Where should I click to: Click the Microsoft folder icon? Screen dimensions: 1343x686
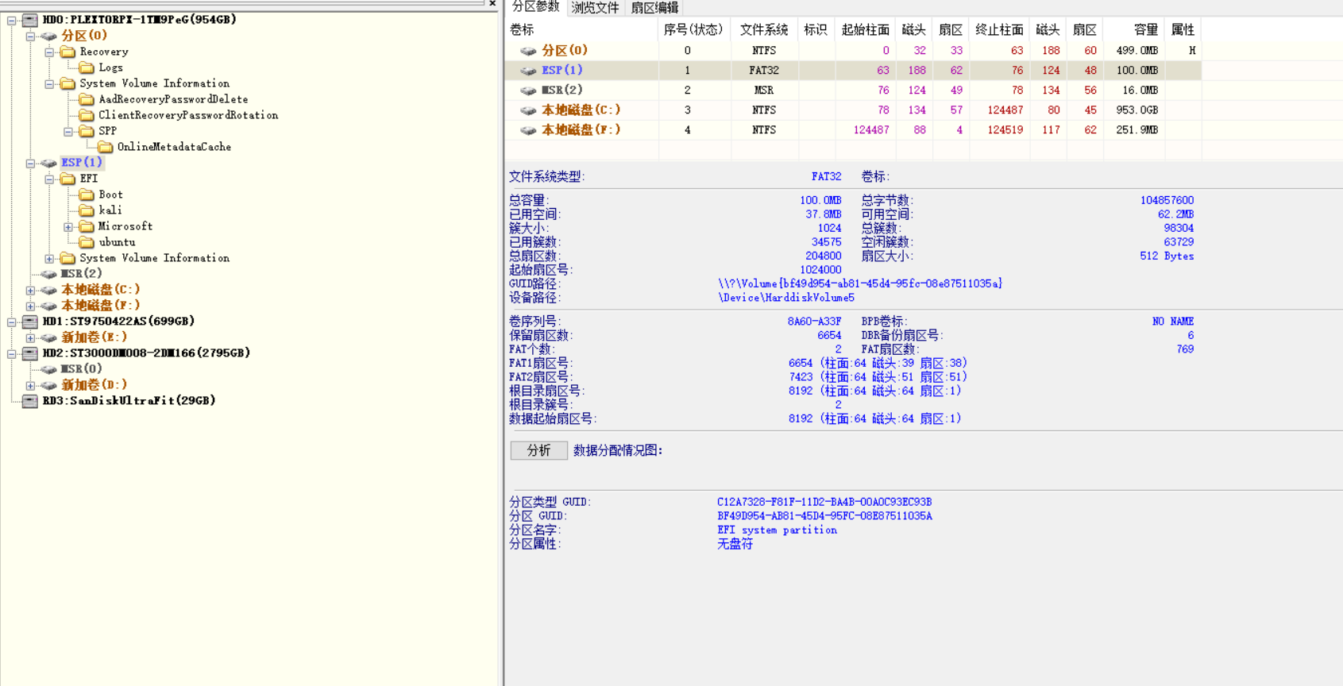point(87,226)
